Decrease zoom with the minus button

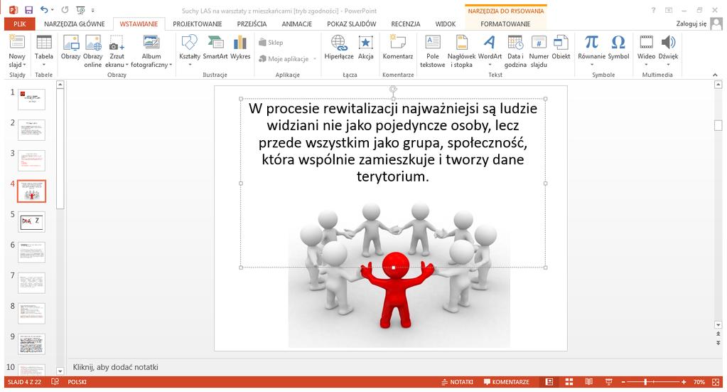pyautogui.click(x=624, y=382)
